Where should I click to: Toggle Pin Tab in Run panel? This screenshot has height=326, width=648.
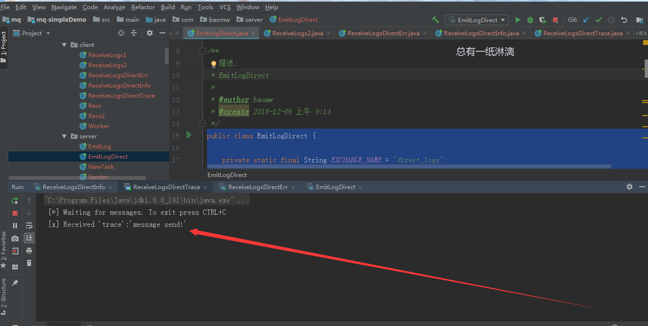click(15, 282)
